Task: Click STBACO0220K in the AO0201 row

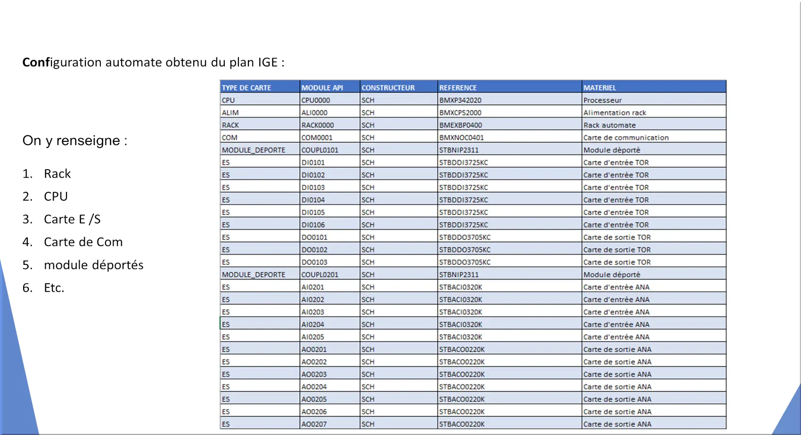Action: [x=510, y=349]
